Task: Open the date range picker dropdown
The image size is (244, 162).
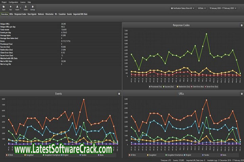Action: coord(225,7)
